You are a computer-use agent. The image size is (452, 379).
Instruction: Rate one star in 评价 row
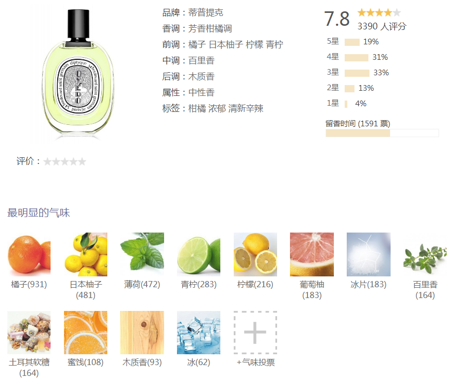(47, 161)
